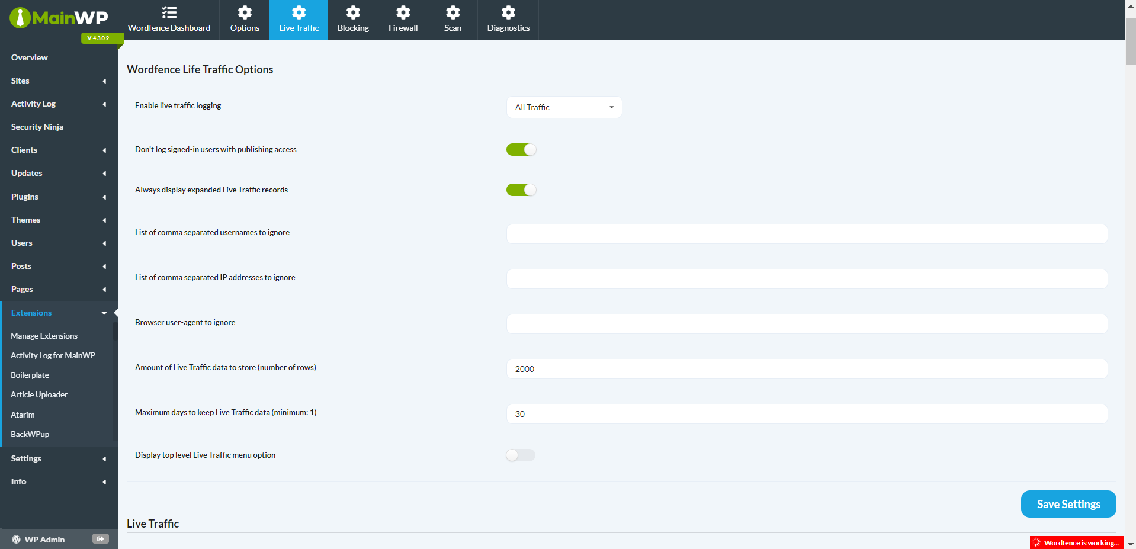Expand the Users submenu arrow

tap(104, 243)
